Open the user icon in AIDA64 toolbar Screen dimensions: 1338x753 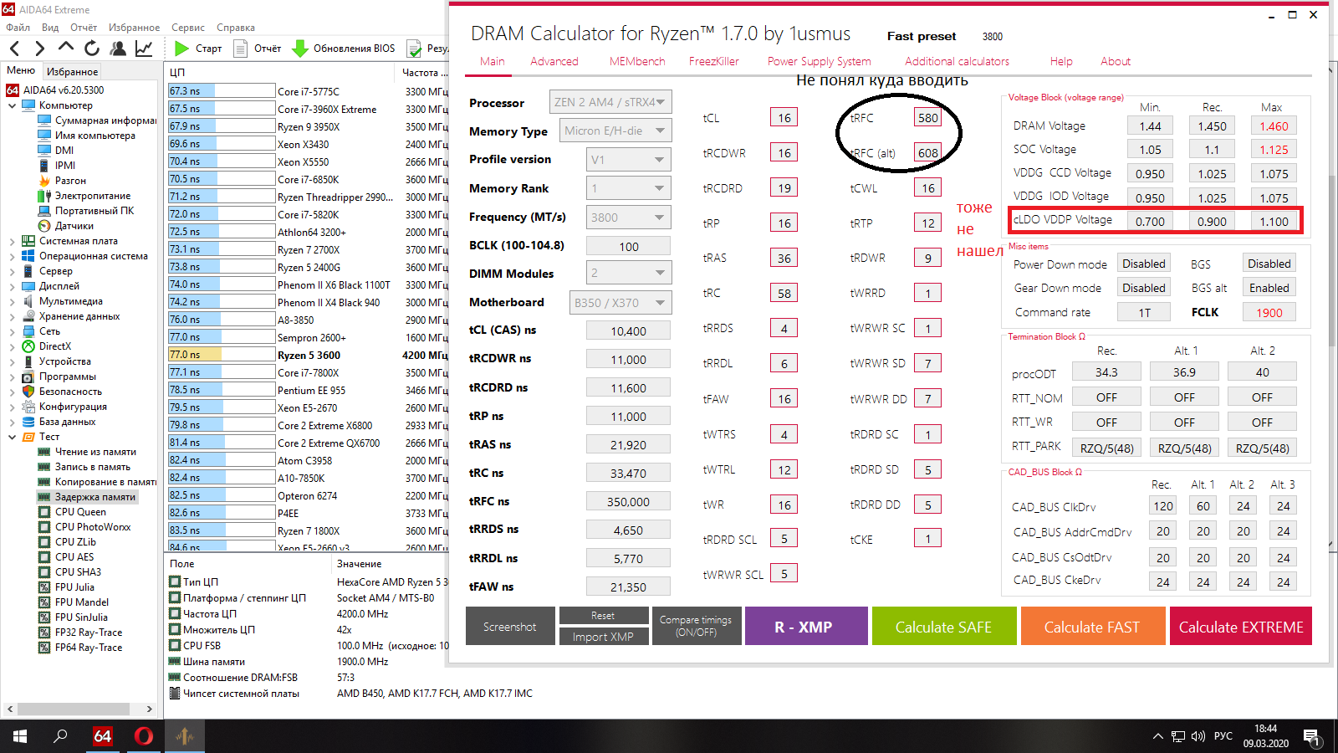(118, 49)
